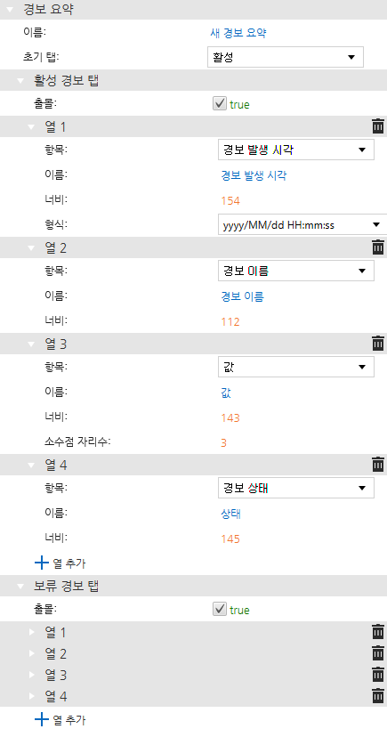Uncheck 출몰 checkbox in 활성 경보 탭
Image resolution: width=387 pixels, height=729 pixels.
219,103
